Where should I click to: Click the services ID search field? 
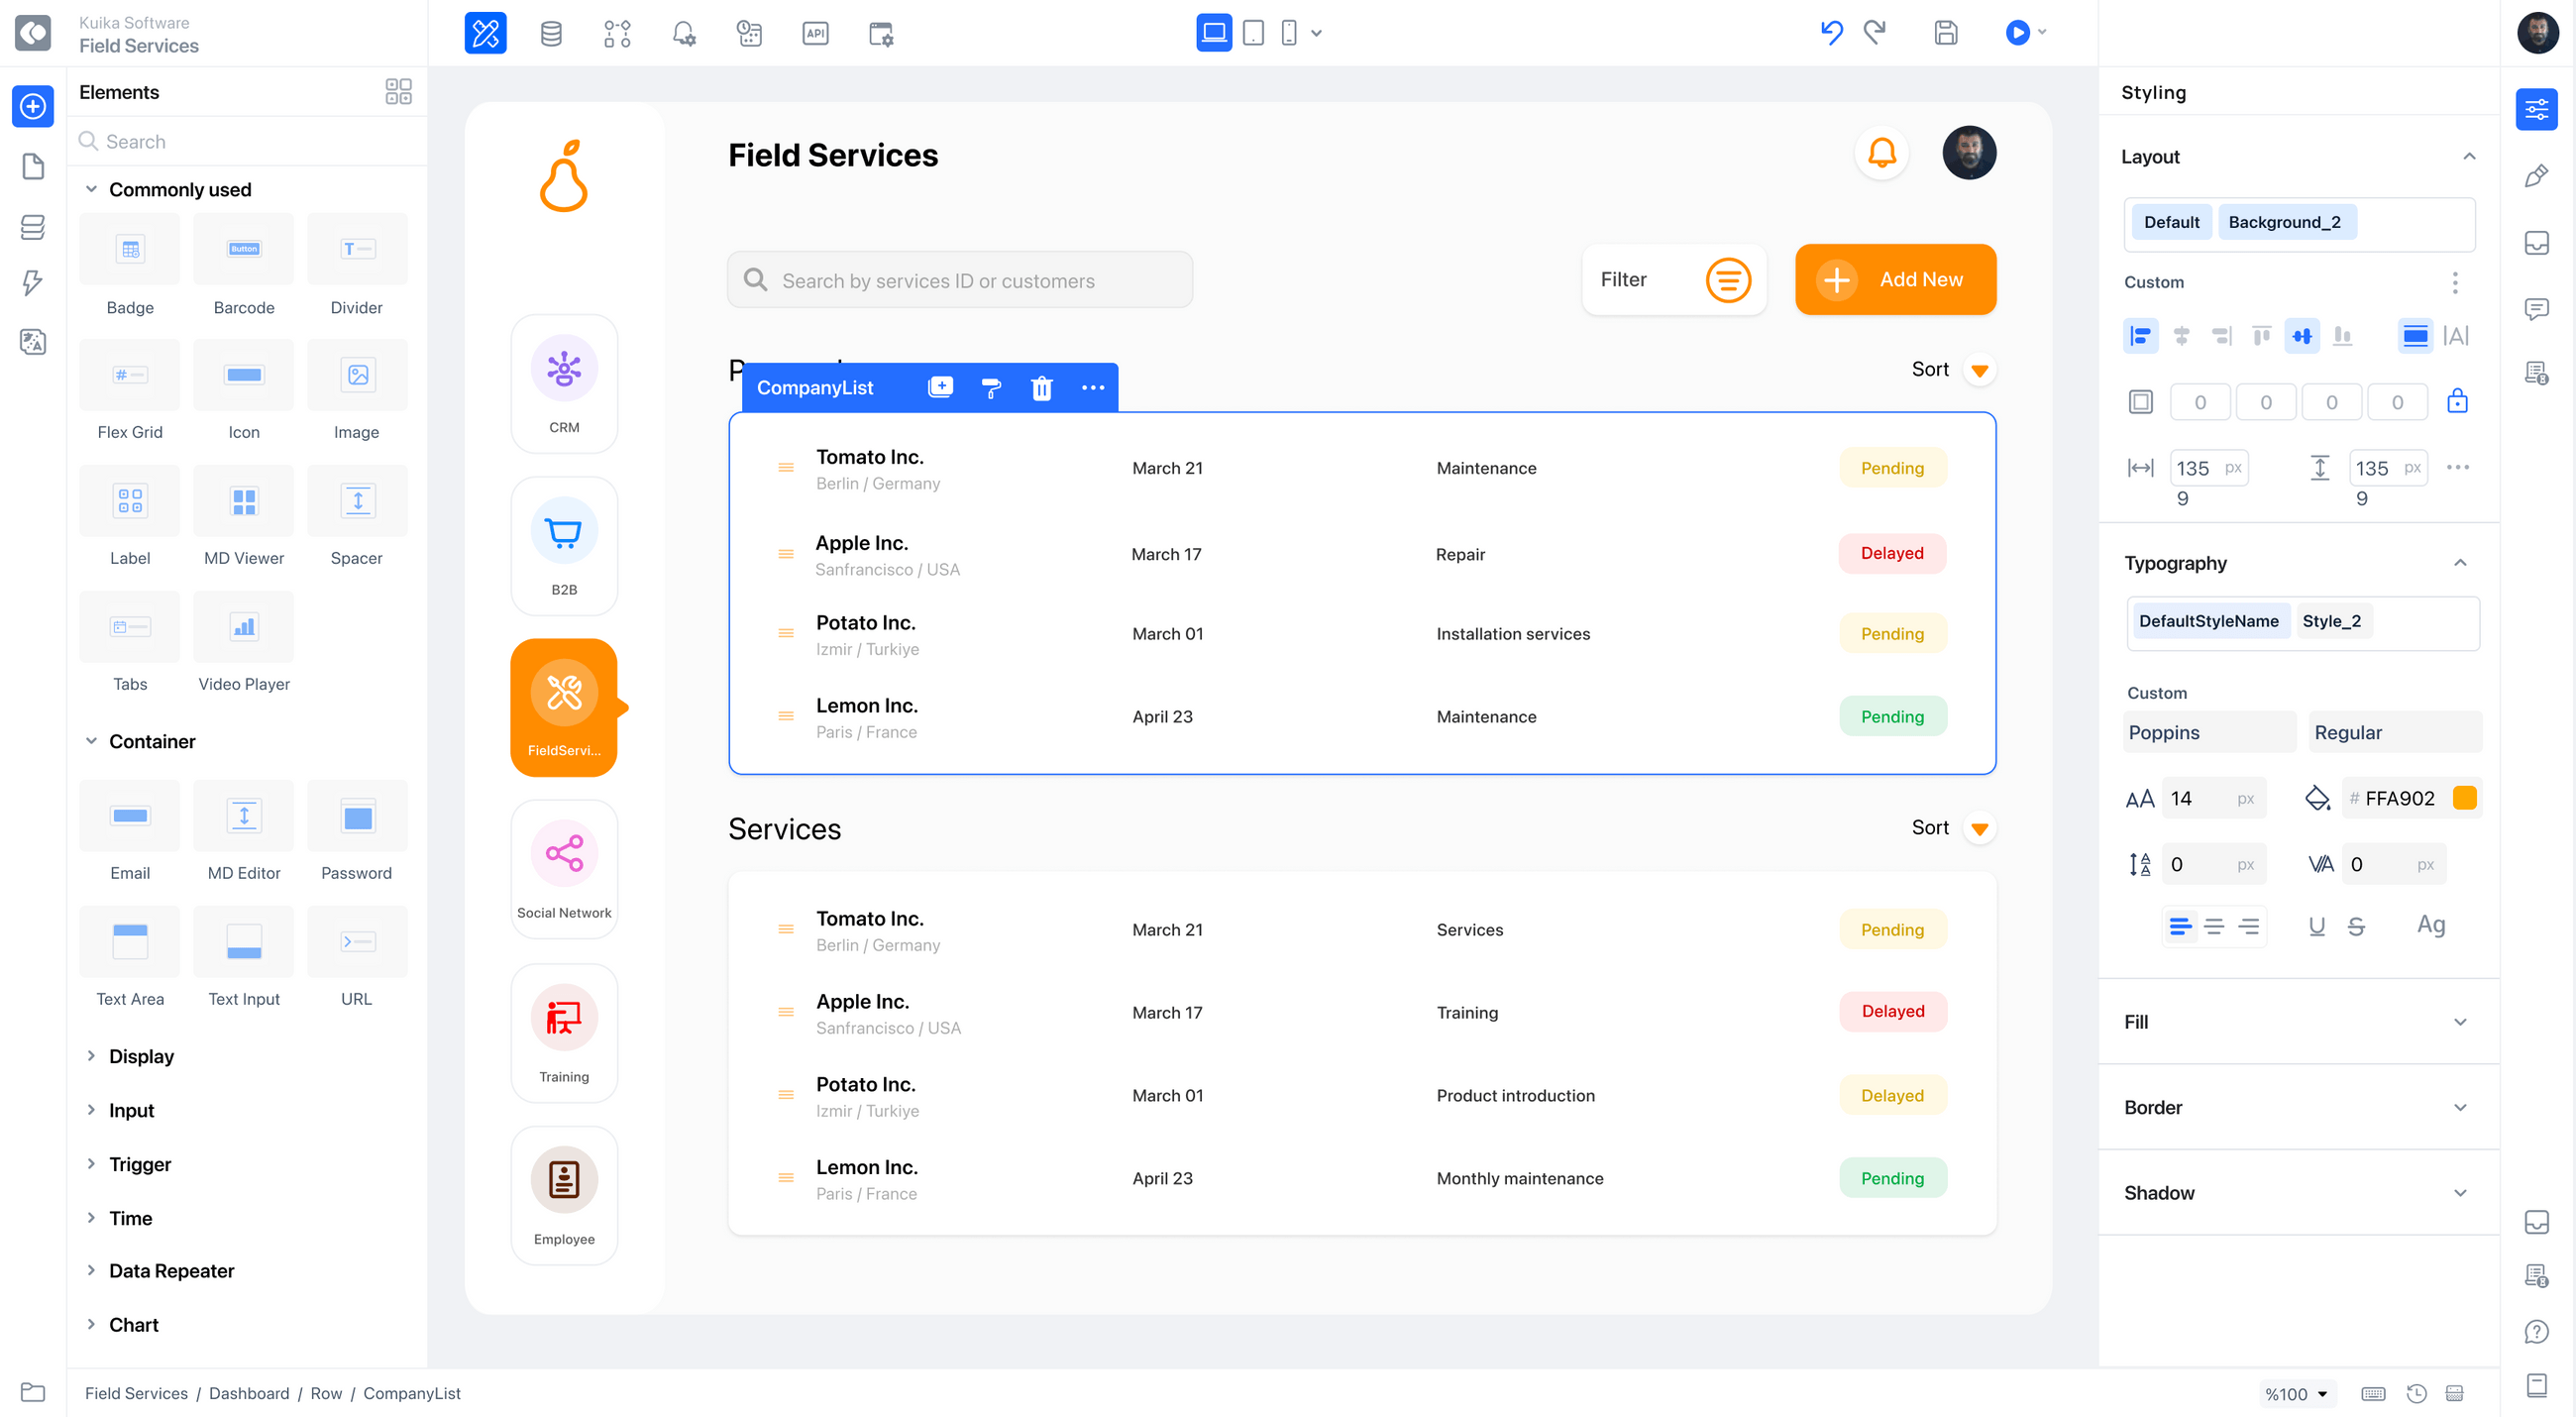(960, 281)
